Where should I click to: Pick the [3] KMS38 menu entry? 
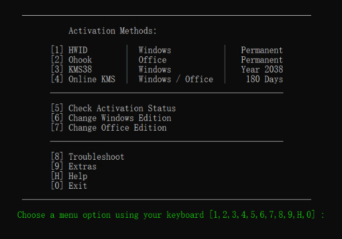(x=71, y=70)
